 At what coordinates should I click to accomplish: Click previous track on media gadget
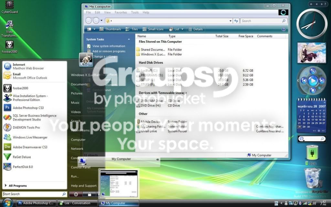(x=304, y=81)
